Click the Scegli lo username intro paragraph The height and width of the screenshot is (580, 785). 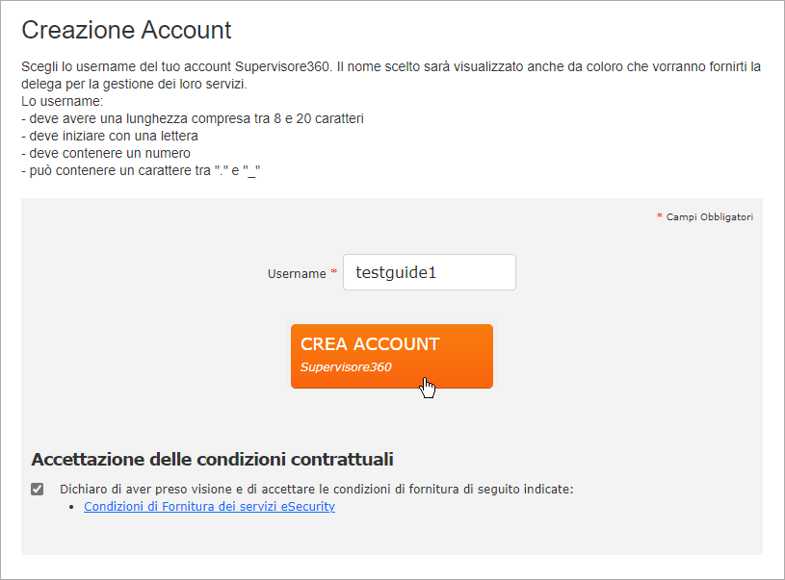click(x=391, y=75)
